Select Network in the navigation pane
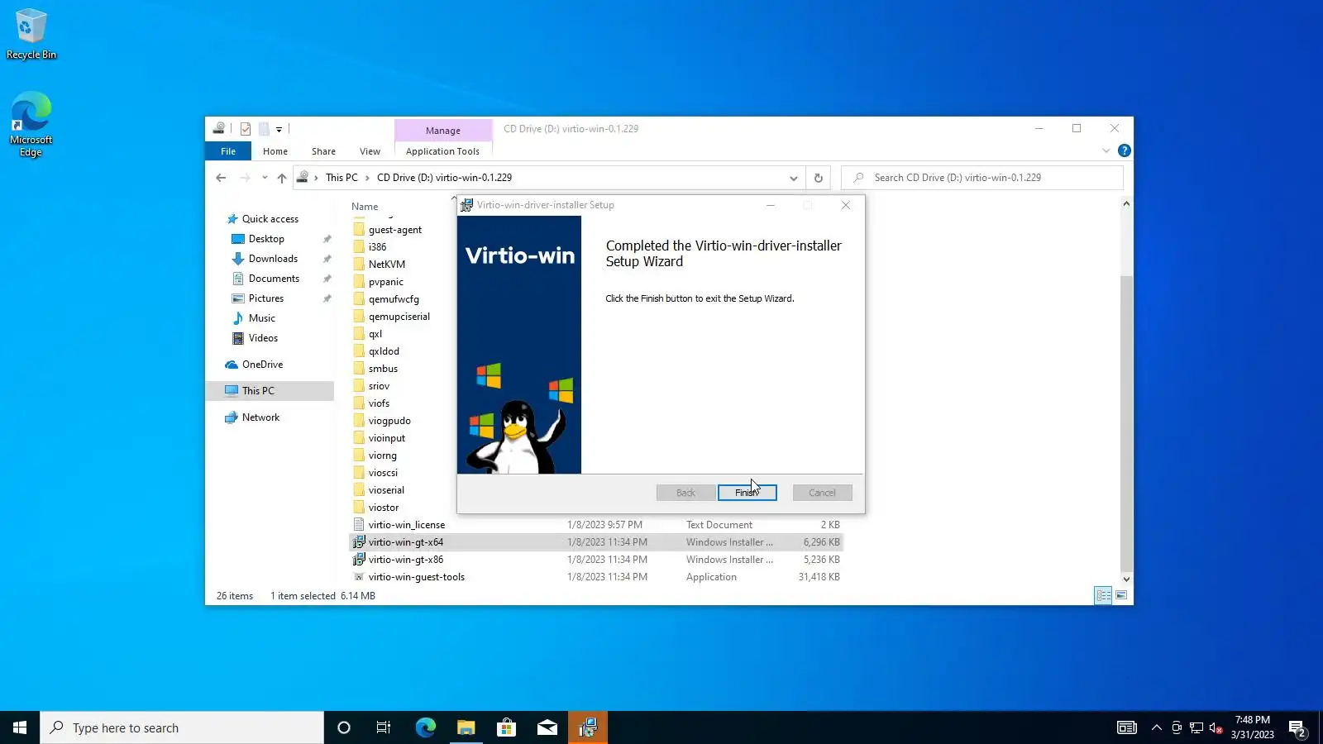This screenshot has height=744, width=1323. point(260,417)
